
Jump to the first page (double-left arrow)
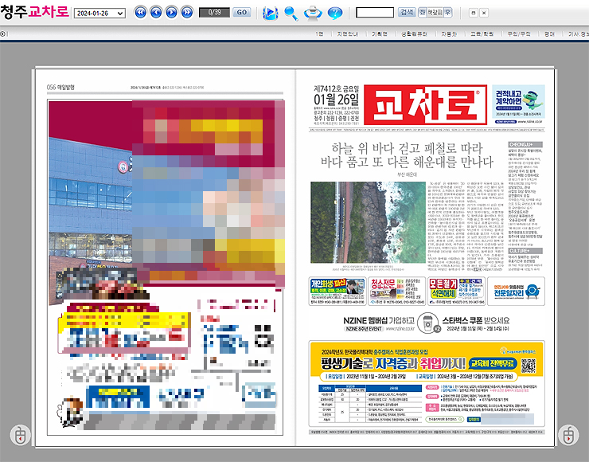tap(141, 13)
